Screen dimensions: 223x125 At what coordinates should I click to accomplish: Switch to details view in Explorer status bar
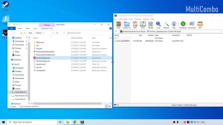click(x=107, y=107)
